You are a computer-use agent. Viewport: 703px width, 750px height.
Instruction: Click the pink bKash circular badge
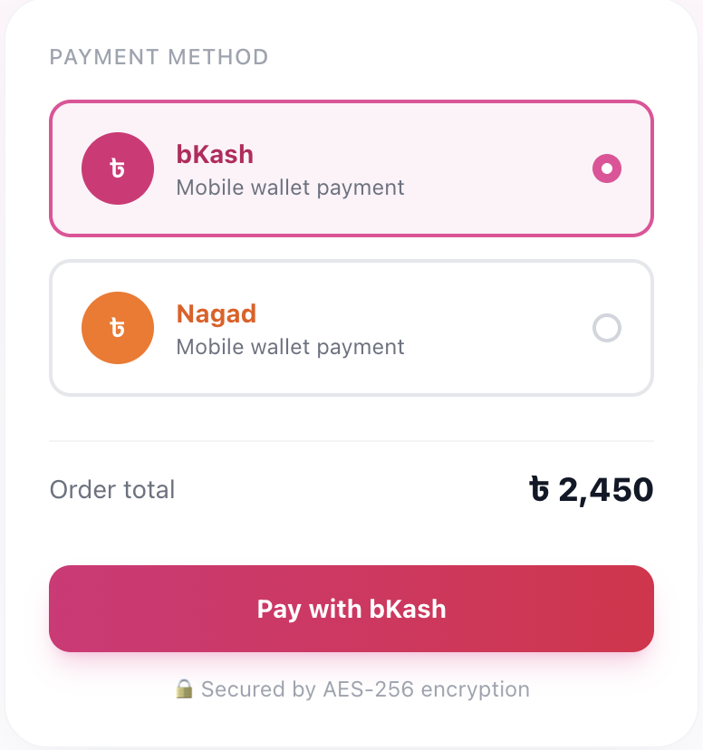[x=118, y=168]
